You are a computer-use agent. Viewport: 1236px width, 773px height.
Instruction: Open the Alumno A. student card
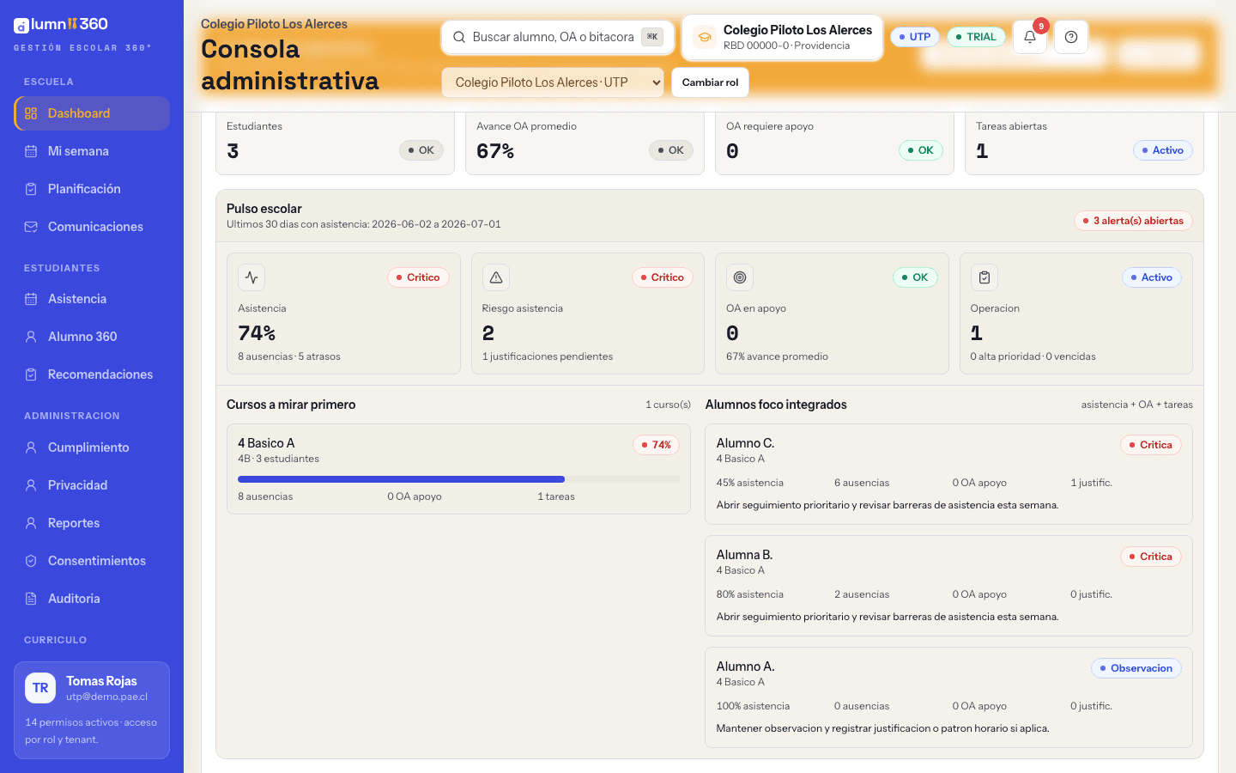948,697
